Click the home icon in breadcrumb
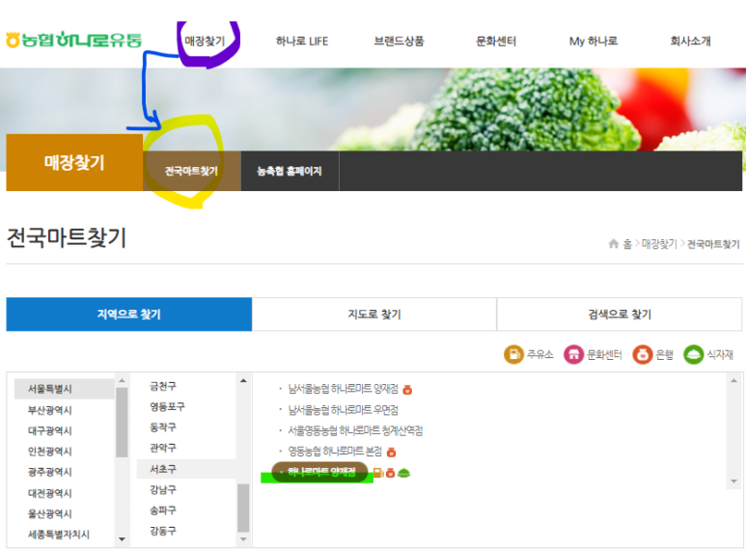Image resolution: width=746 pixels, height=551 pixels. (x=614, y=243)
